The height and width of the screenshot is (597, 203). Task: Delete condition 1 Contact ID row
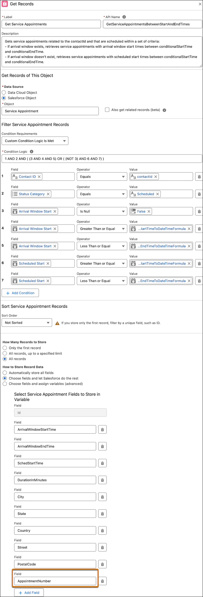(x=199, y=177)
